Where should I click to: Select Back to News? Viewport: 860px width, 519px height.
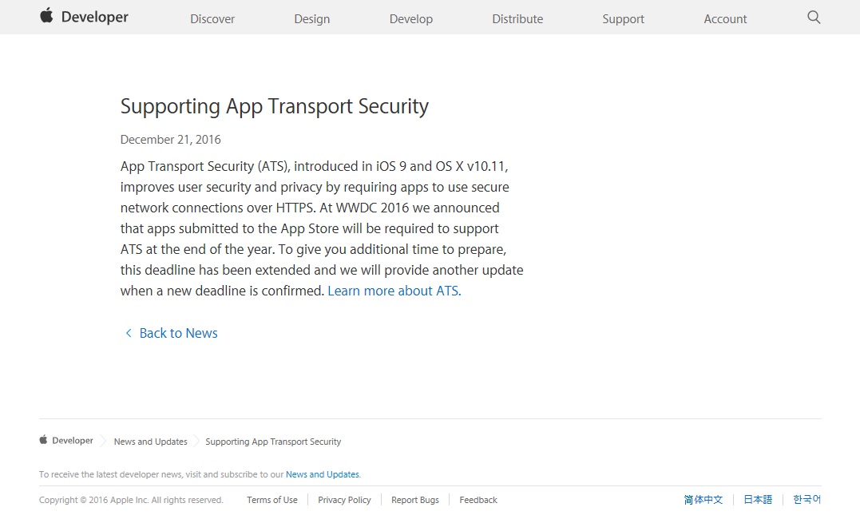click(x=178, y=333)
